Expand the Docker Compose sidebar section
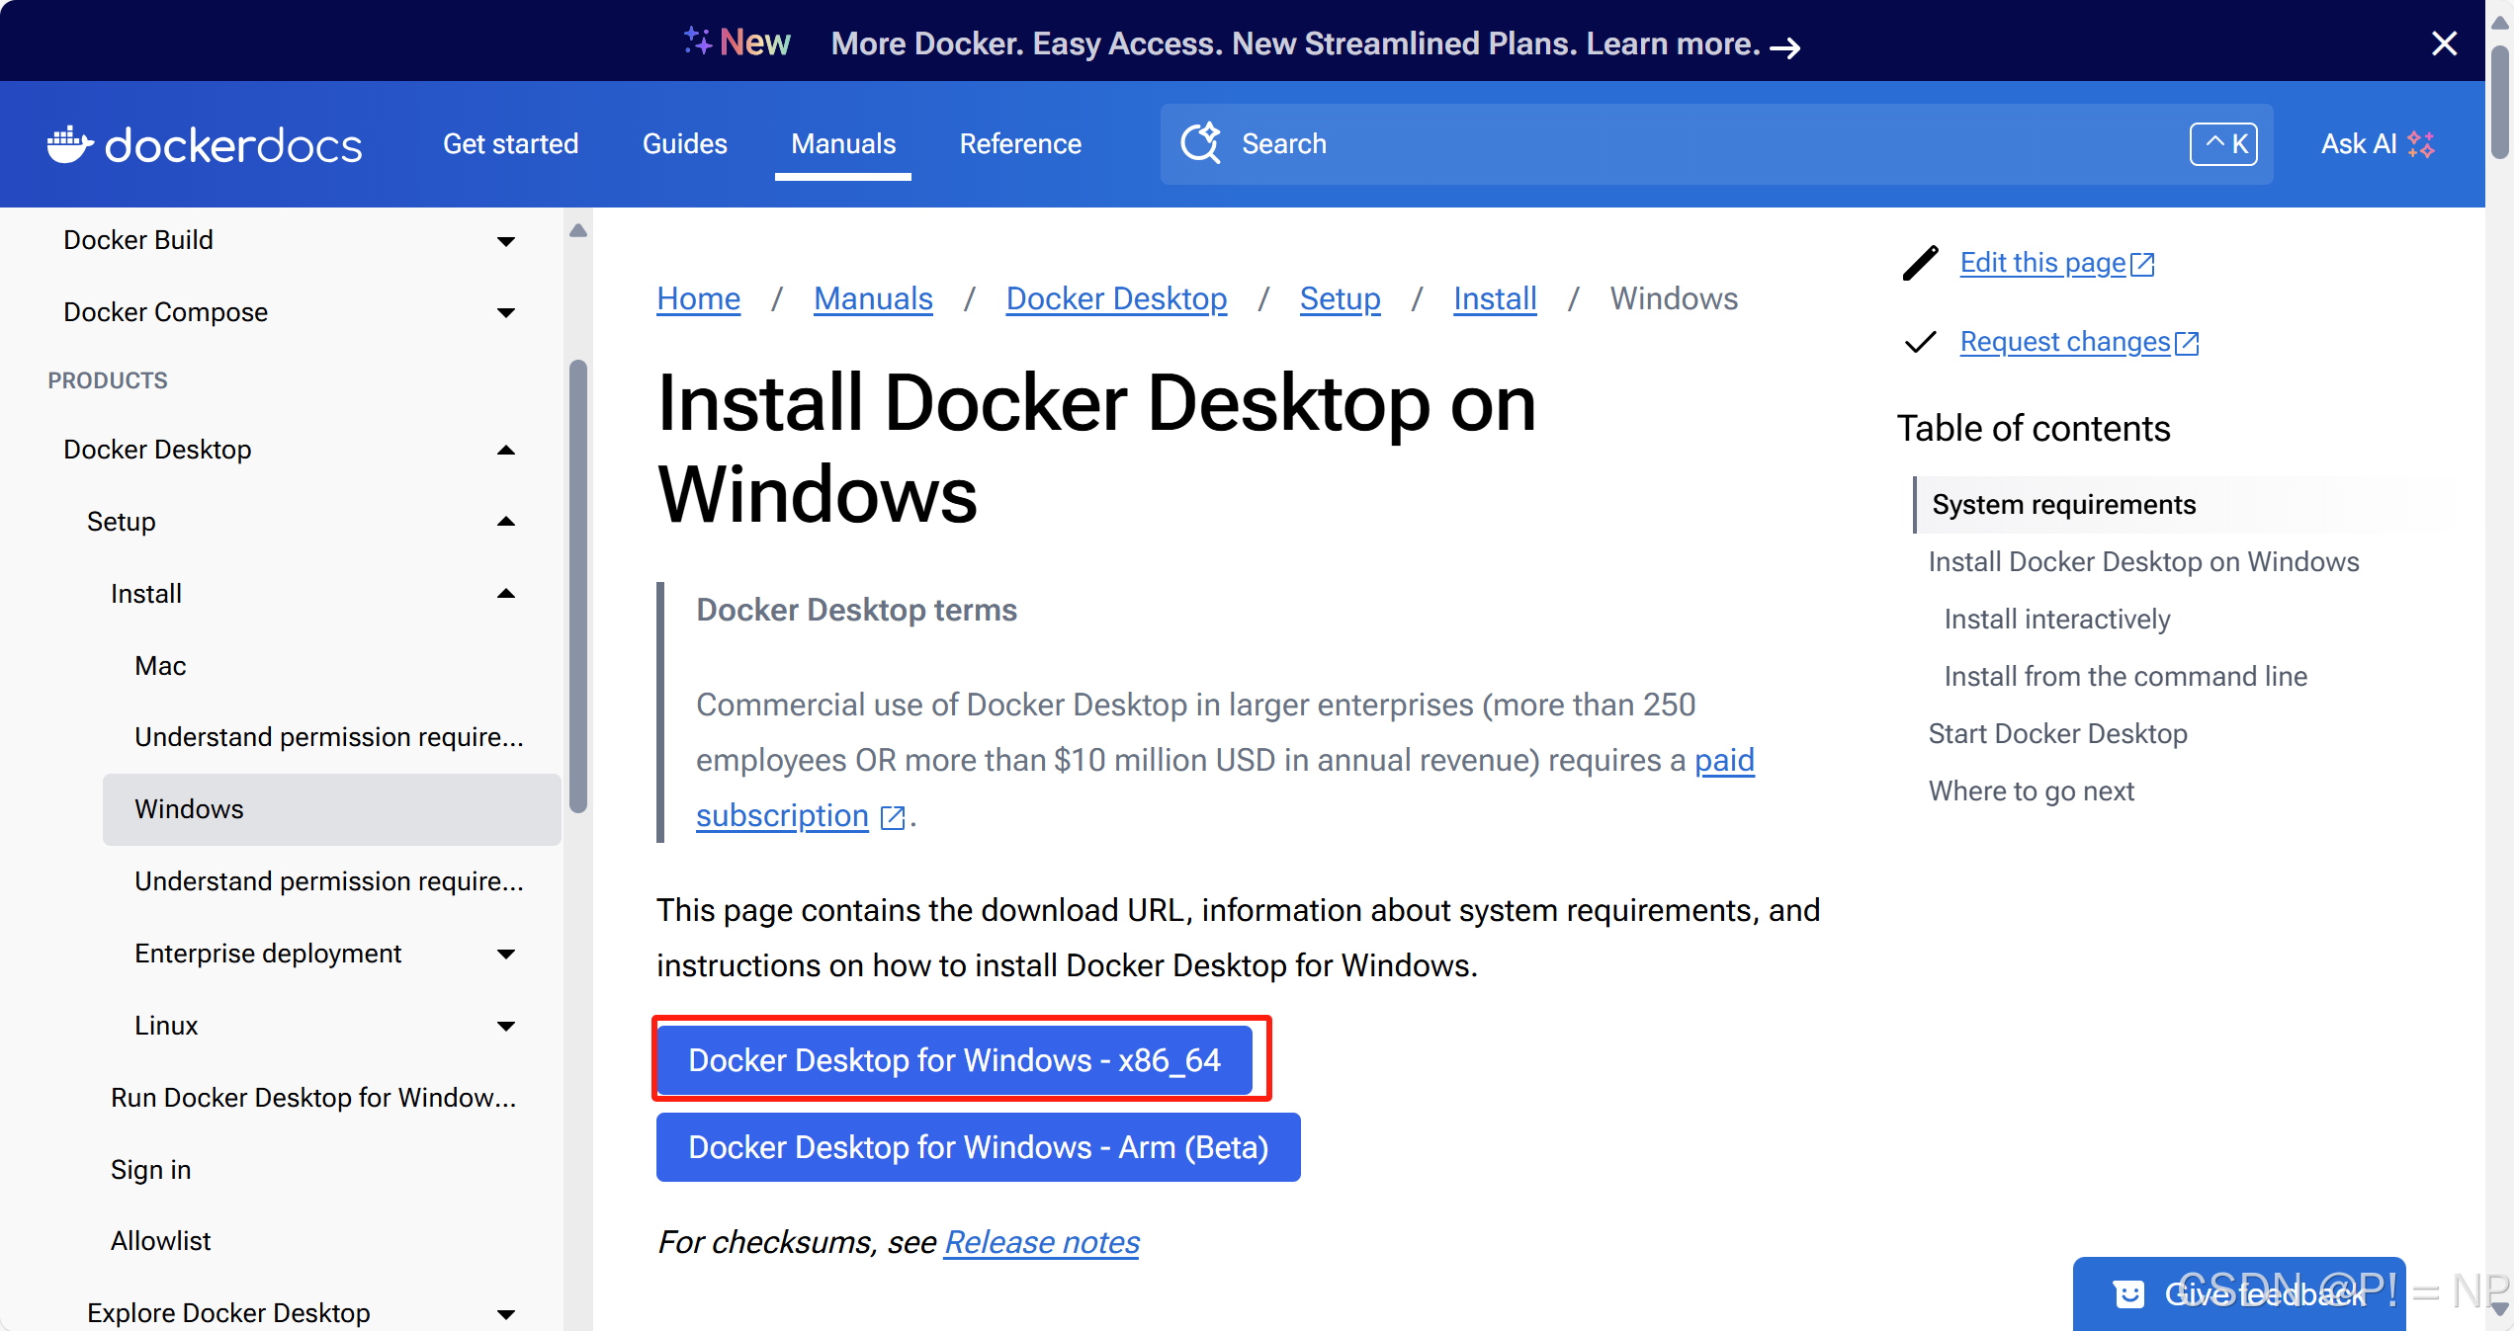The width and height of the screenshot is (2514, 1331). point(506,313)
